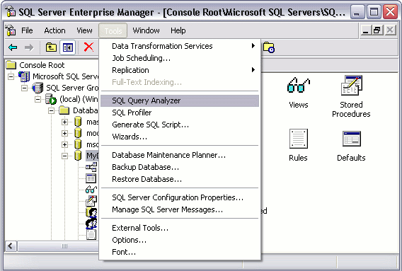
Task: Collapse the Microsoft SQL Servers node
Action: [x=11, y=76]
